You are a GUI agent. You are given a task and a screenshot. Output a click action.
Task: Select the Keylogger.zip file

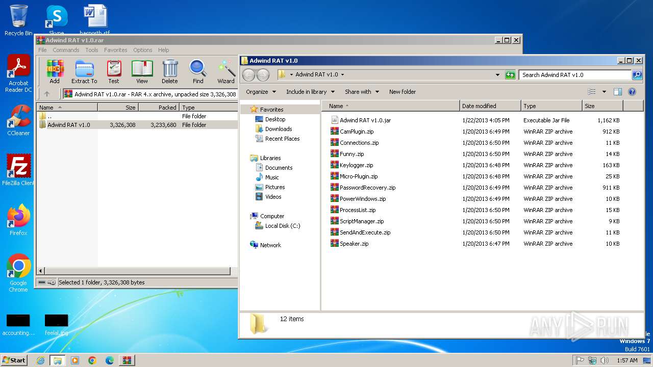[357, 165]
